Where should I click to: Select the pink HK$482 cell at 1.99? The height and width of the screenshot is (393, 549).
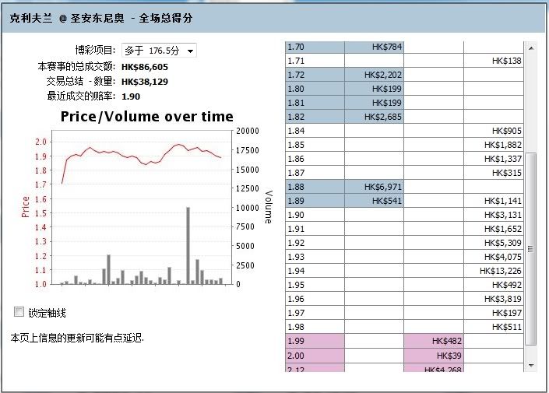tap(433, 341)
